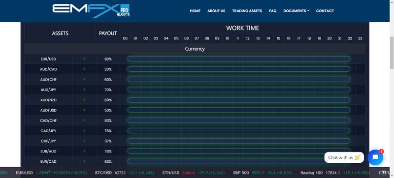Click the green status dot for CAD/CHF

pyautogui.click(x=84, y=120)
